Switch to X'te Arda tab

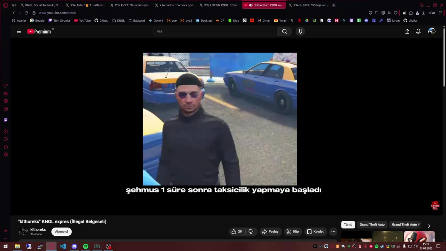pos(85,5)
